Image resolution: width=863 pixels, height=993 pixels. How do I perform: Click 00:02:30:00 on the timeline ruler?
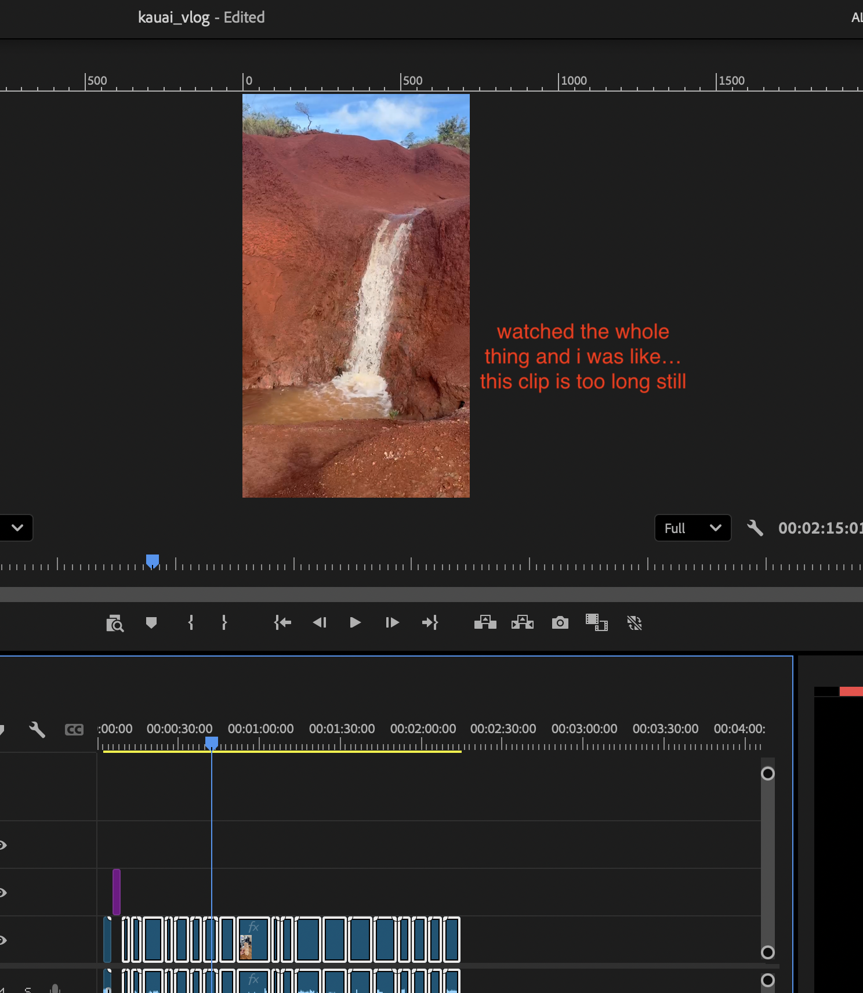coord(503,729)
